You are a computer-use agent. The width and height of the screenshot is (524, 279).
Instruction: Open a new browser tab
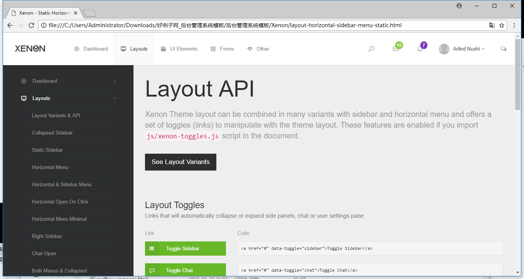point(89,13)
